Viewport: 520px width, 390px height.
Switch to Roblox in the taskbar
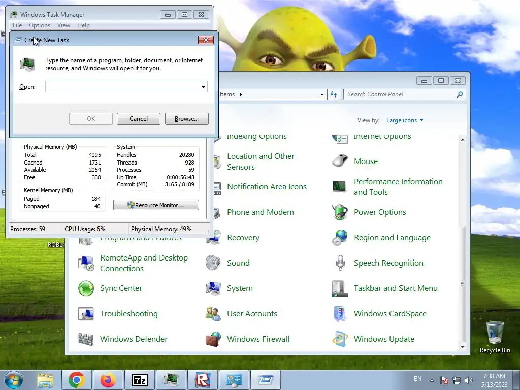click(x=203, y=380)
